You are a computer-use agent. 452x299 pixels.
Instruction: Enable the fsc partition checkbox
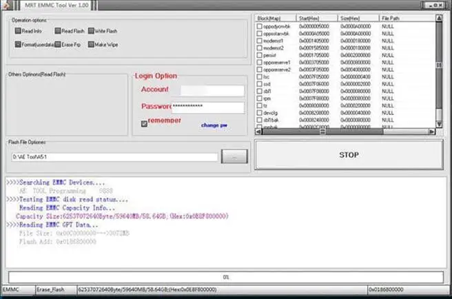[260, 76]
